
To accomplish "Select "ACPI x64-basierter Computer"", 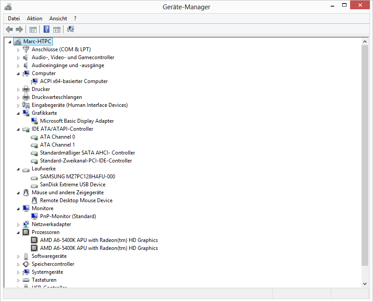I will [x=74, y=81].
